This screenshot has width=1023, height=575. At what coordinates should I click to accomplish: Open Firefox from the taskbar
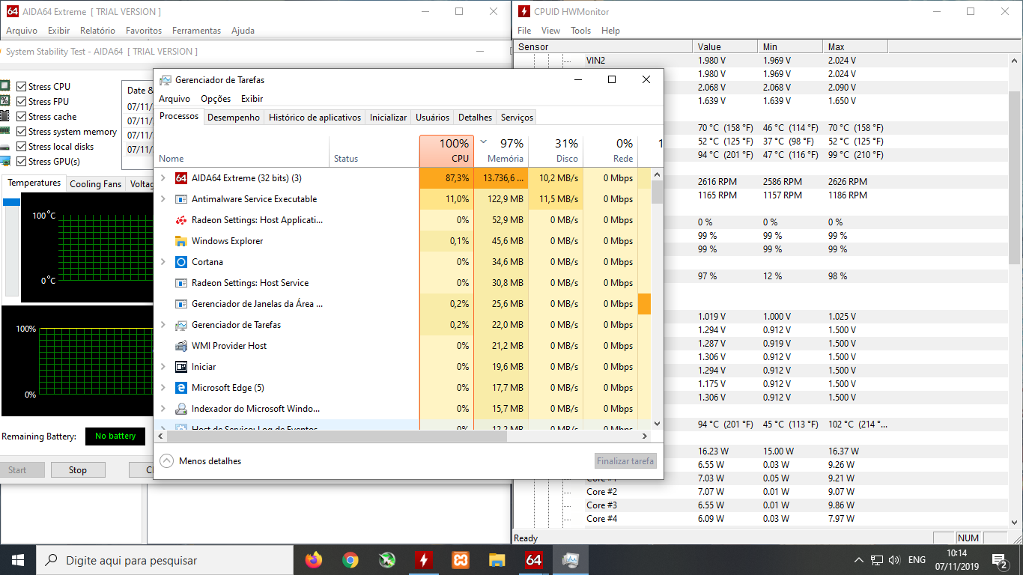(314, 559)
